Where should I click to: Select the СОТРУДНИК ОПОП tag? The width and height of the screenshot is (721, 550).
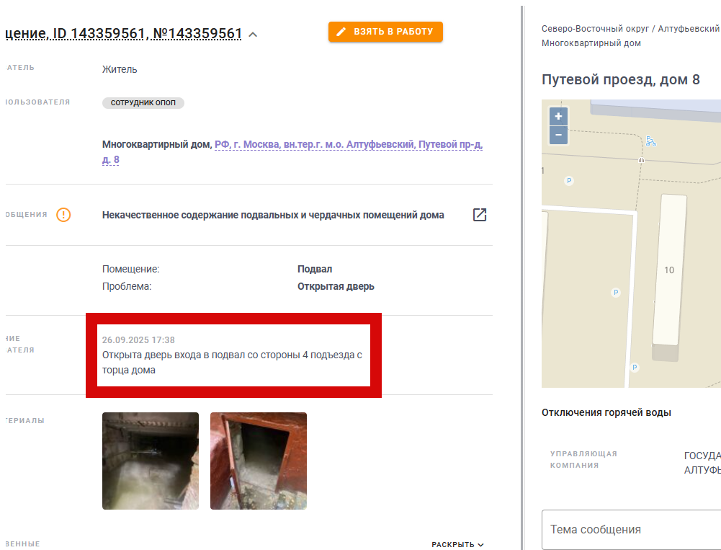pyautogui.click(x=143, y=102)
